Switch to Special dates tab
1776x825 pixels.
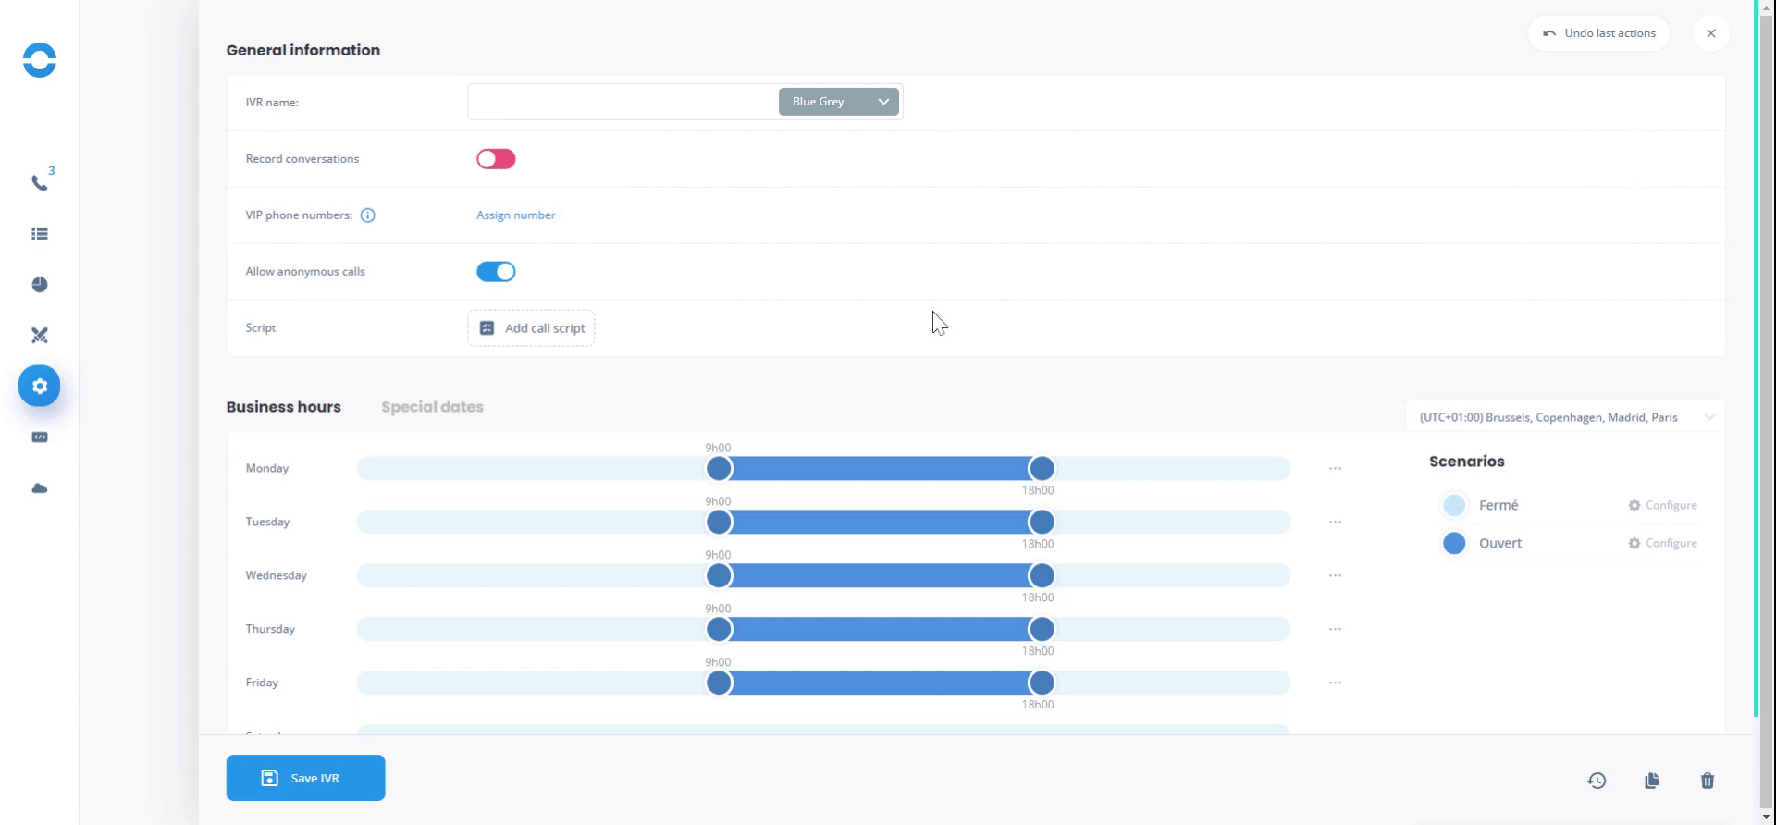[x=432, y=407]
